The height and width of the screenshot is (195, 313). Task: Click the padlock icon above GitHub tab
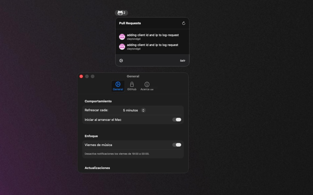(x=131, y=84)
